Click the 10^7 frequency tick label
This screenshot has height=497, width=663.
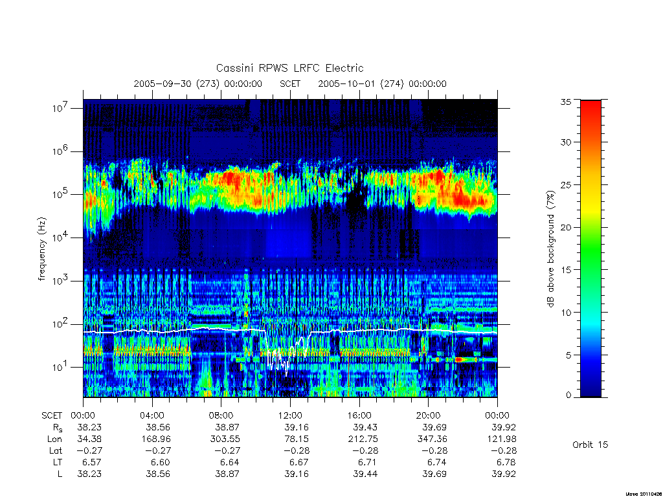click(x=61, y=108)
